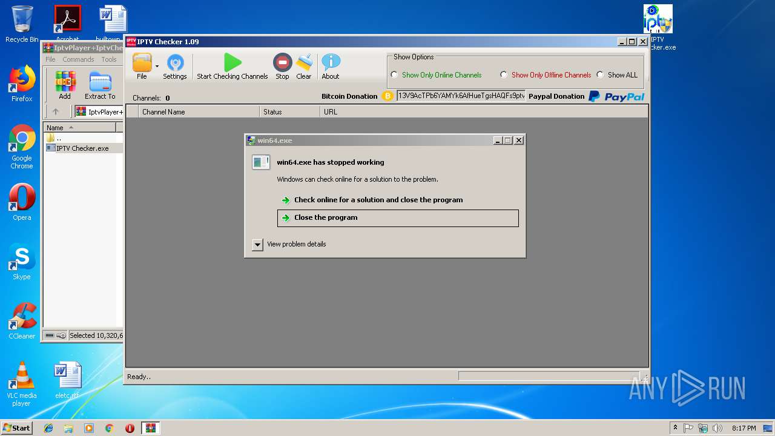This screenshot has width=775, height=436.
Task: Click the taskbar clock
Action: coord(744,428)
